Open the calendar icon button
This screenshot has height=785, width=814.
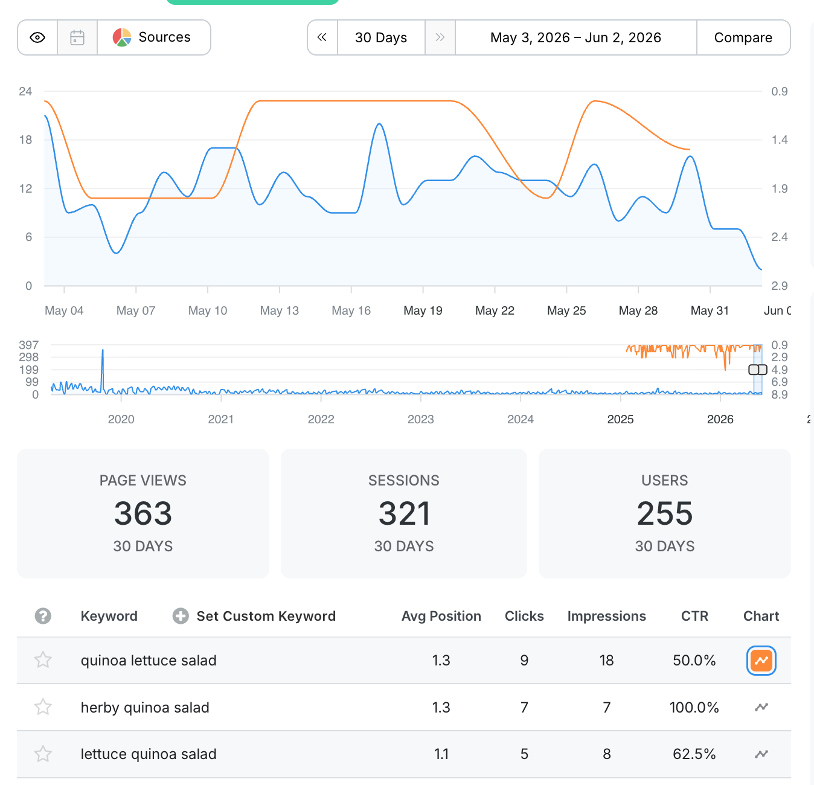[x=77, y=37]
